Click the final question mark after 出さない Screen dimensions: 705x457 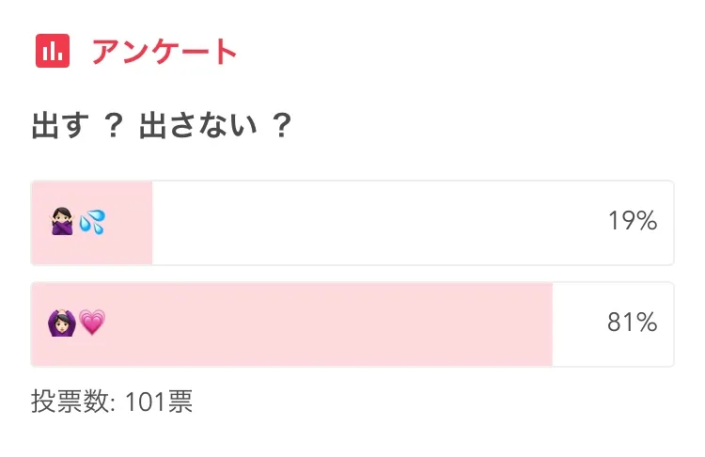pos(279,125)
